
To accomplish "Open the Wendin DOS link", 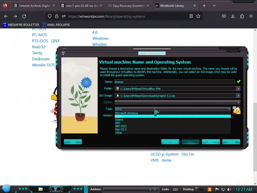I will [x=43, y=65].
